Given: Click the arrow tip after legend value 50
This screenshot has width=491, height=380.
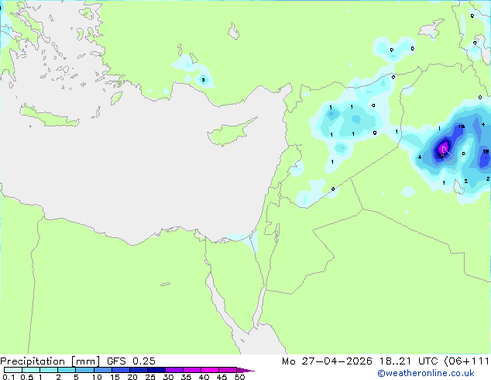Looking at the screenshot, I should click(245, 370).
